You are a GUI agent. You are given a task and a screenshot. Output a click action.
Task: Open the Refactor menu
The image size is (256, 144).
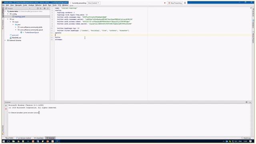[x=38, y=5]
